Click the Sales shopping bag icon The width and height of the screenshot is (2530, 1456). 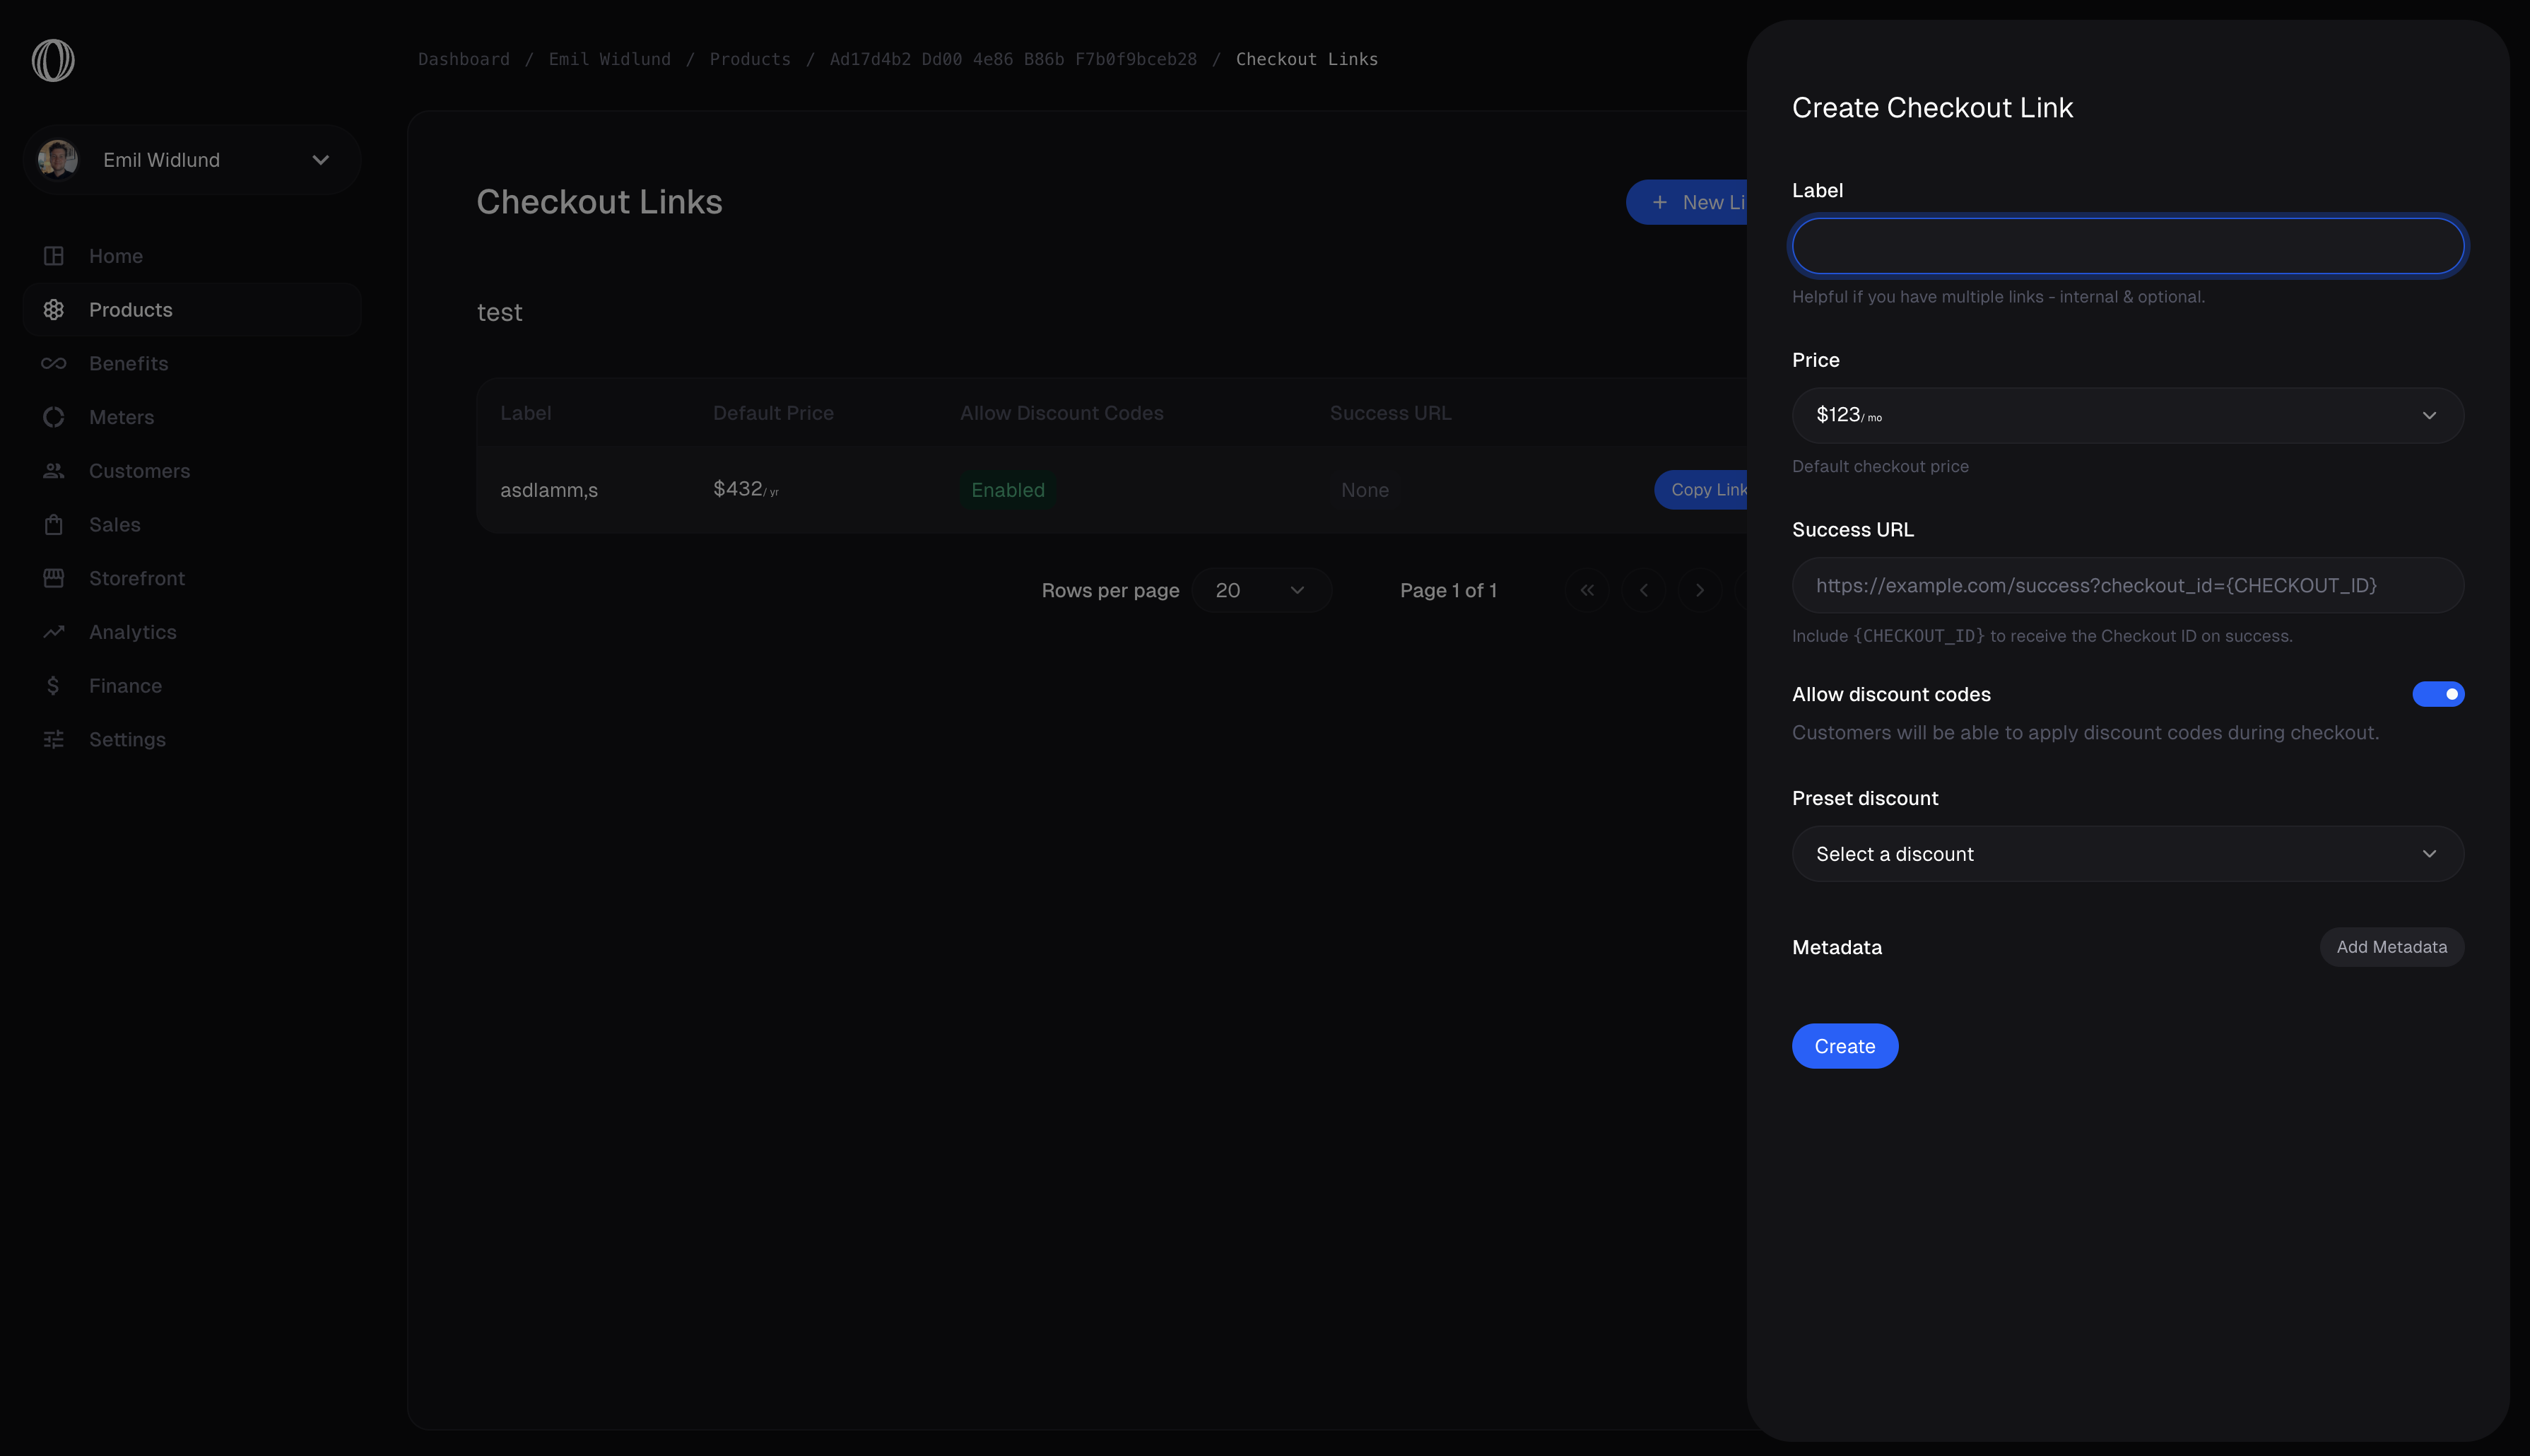54,525
